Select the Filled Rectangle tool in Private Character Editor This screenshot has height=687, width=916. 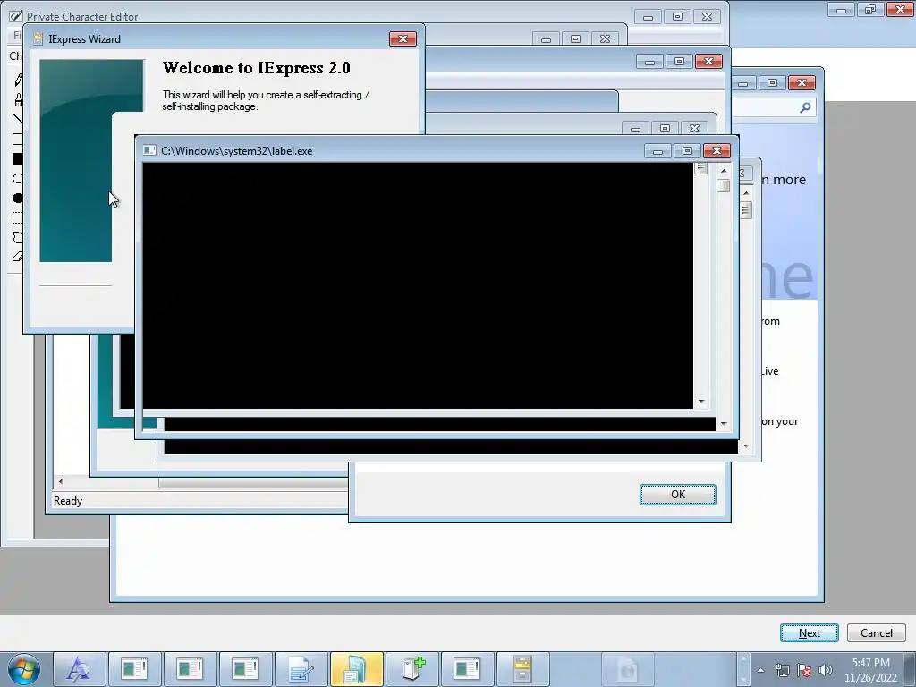point(18,158)
